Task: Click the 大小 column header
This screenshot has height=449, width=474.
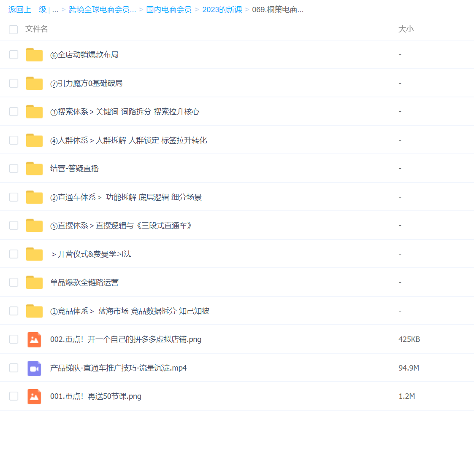Action: coord(406,30)
